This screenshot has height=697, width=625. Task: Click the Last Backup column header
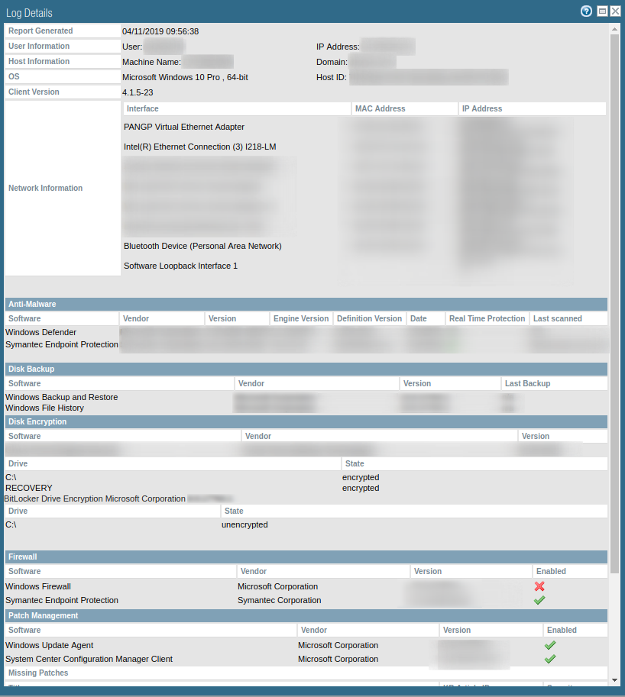click(x=554, y=383)
